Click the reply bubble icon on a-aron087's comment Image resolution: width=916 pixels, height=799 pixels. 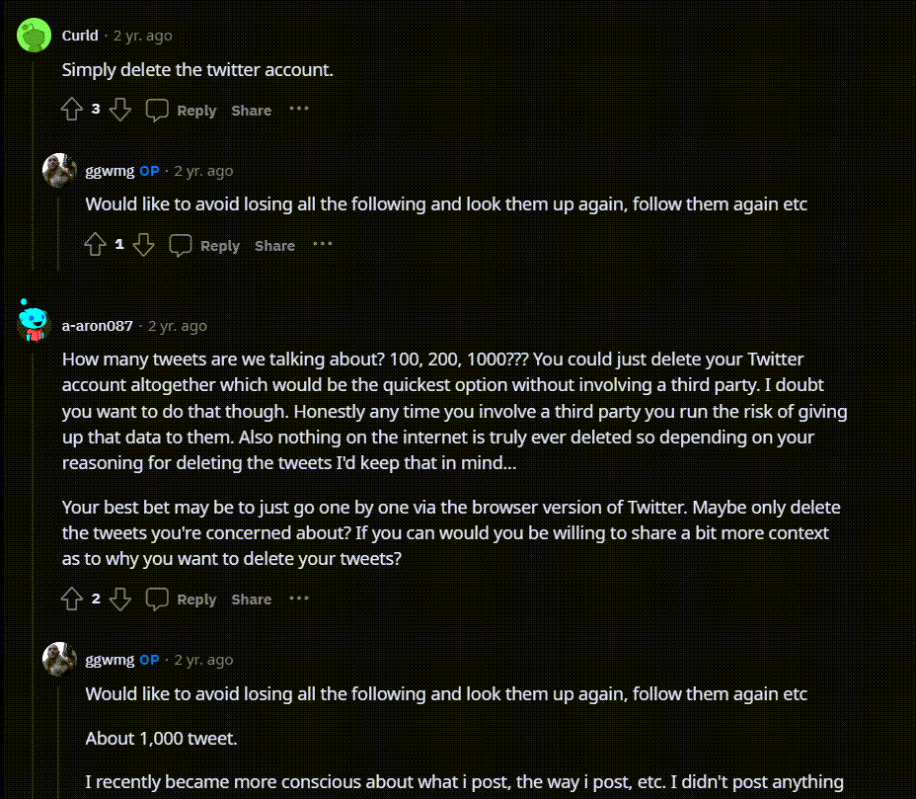coord(157,599)
